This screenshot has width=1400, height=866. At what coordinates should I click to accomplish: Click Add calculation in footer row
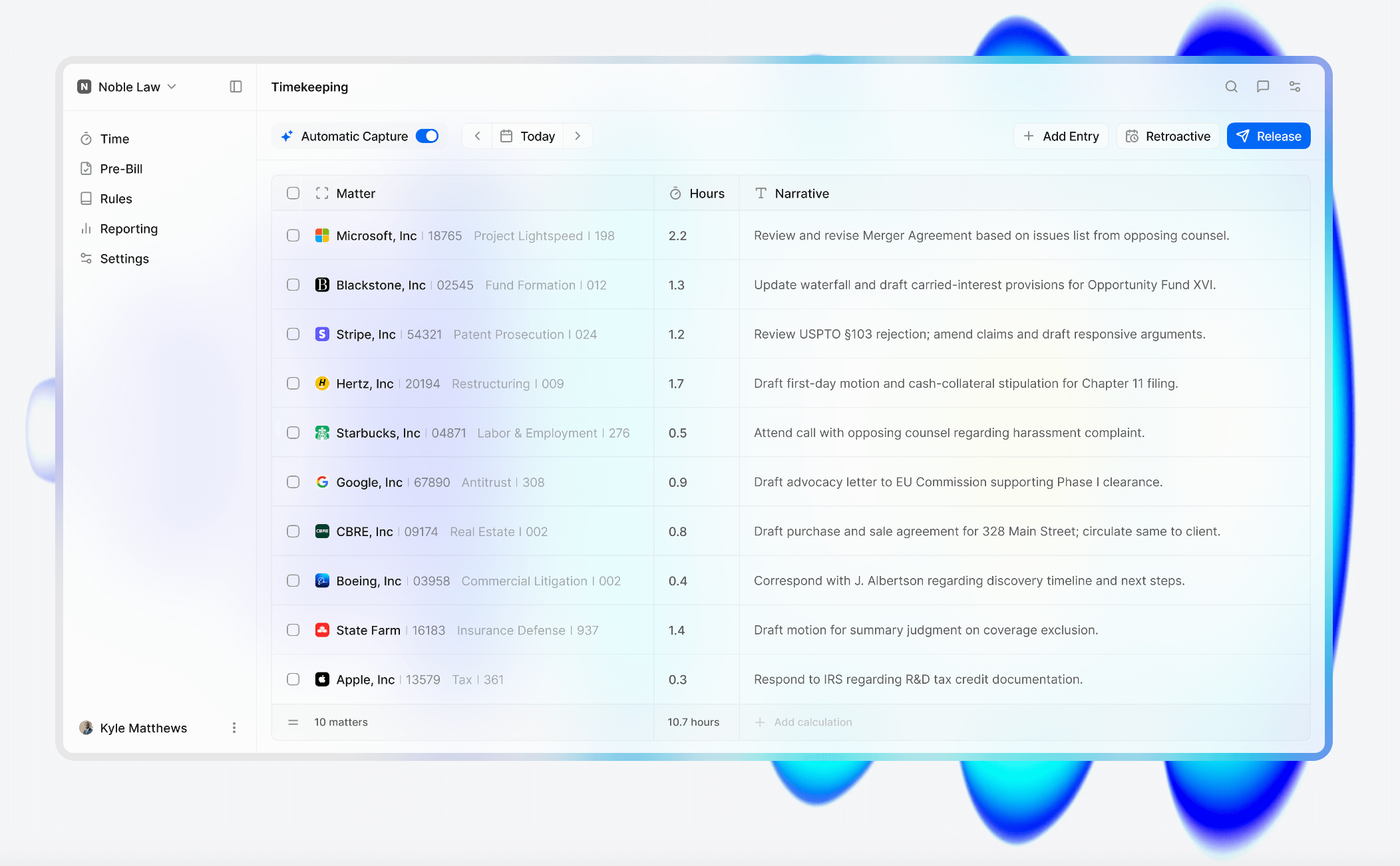pyautogui.click(x=812, y=722)
